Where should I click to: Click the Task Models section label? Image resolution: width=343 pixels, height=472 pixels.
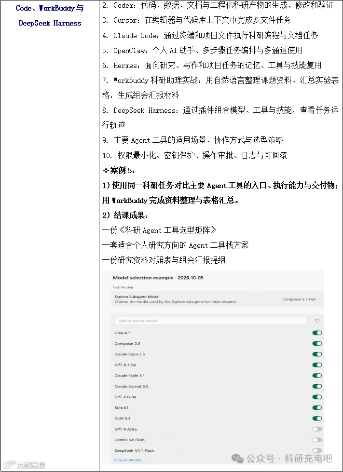123,287
